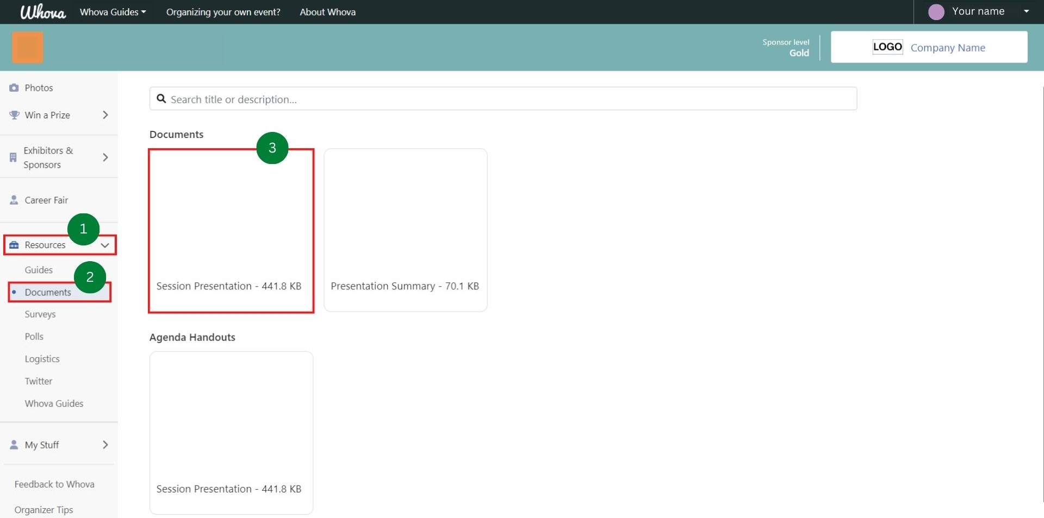Open the Presentation Summary document card

405,230
